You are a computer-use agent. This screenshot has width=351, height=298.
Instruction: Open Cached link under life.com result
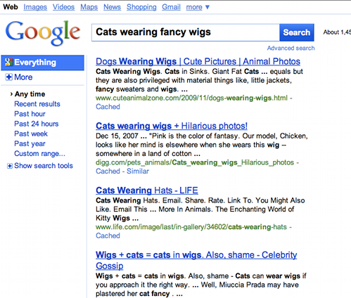(108, 235)
